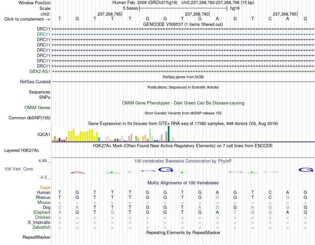The image size is (315, 245).
Task: Click the 'chr2:' base position label
Action: pyautogui.click(x=45, y=14)
